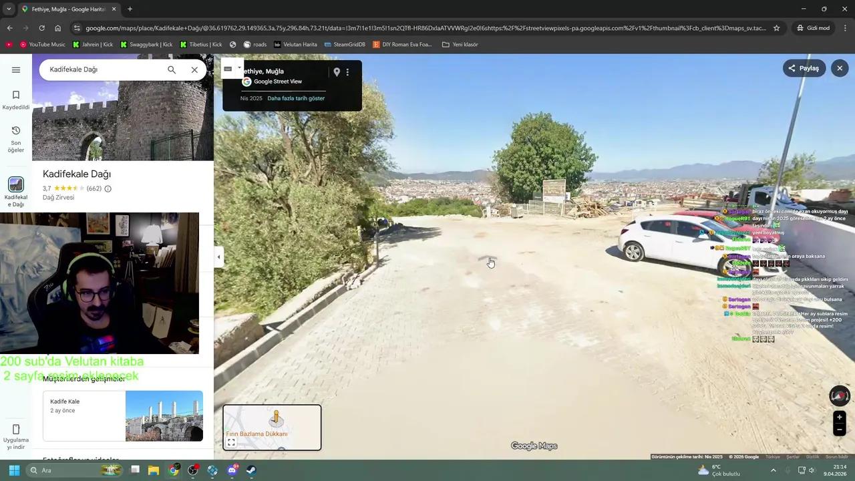Viewport: 855px width, 481px height.
Task: Open the Maps hamburger menu
Action: click(x=16, y=69)
